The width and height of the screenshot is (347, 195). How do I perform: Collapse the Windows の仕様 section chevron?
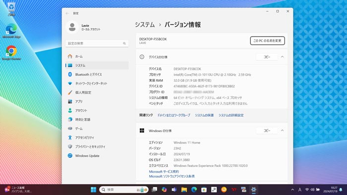pyautogui.click(x=283, y=131)
